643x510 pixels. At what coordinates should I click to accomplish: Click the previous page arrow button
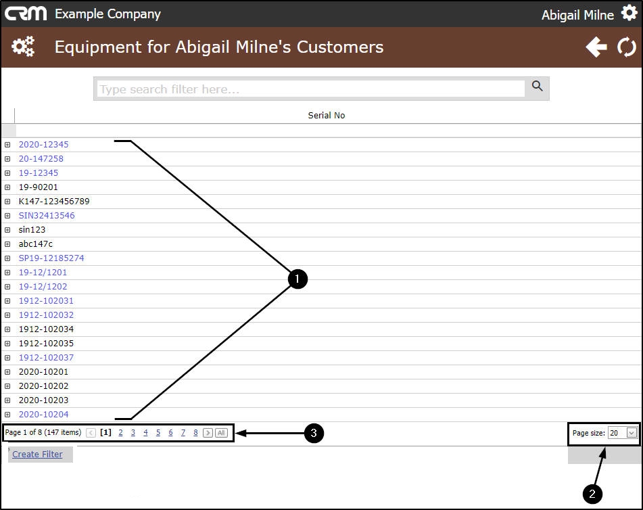91,433
